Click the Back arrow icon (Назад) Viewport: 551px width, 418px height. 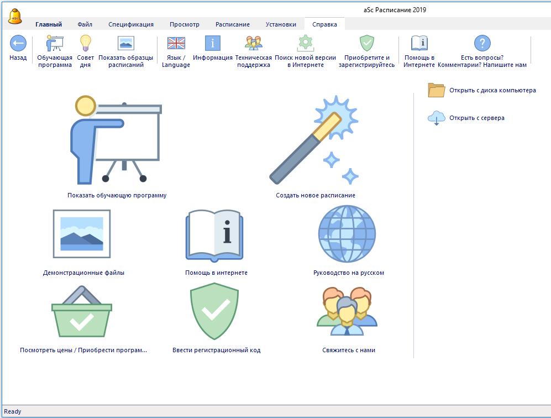pyautogui.click(x=18, y=43)
